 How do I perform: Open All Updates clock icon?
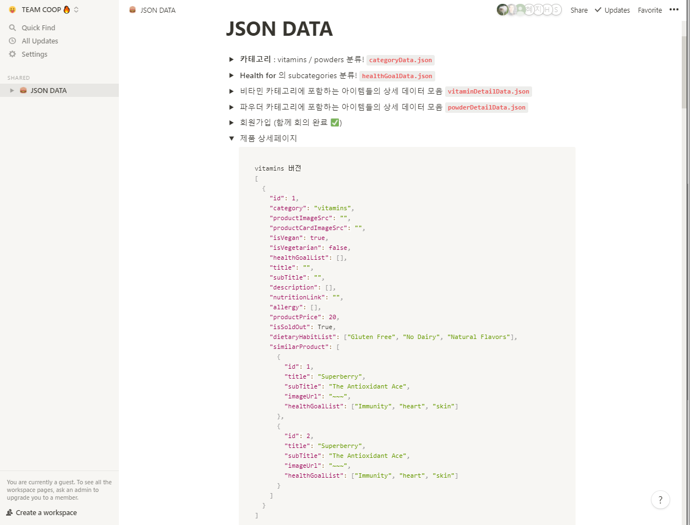[x=13, y=41]
